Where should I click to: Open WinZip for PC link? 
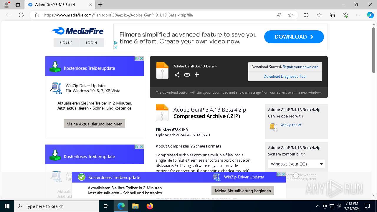pyautogui.click(x=291, y=125)
